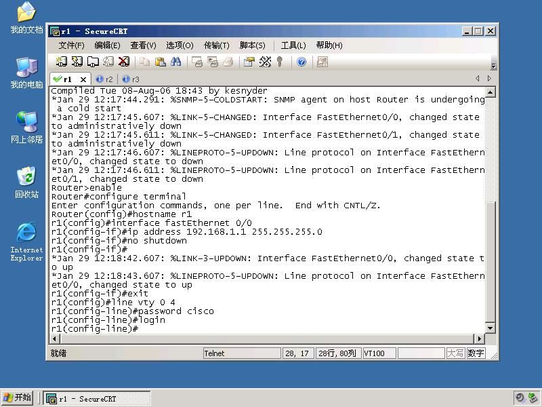Click vertical scrollbar down arrow
This screenshot has height=407, width=542.
click(x=490, y=328)
